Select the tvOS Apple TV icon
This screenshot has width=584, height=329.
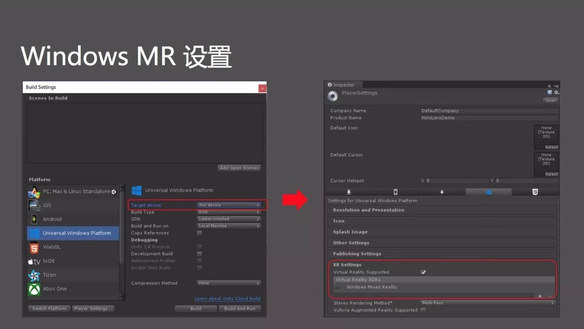point(34,261)
